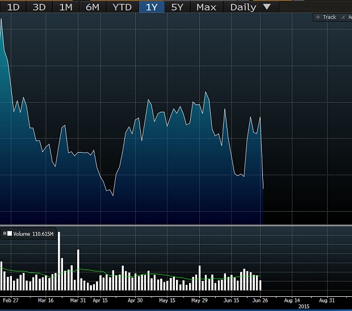352x311 pixels.
Task: Select the 1D time range tab
Action: click(x=12, y=7)
